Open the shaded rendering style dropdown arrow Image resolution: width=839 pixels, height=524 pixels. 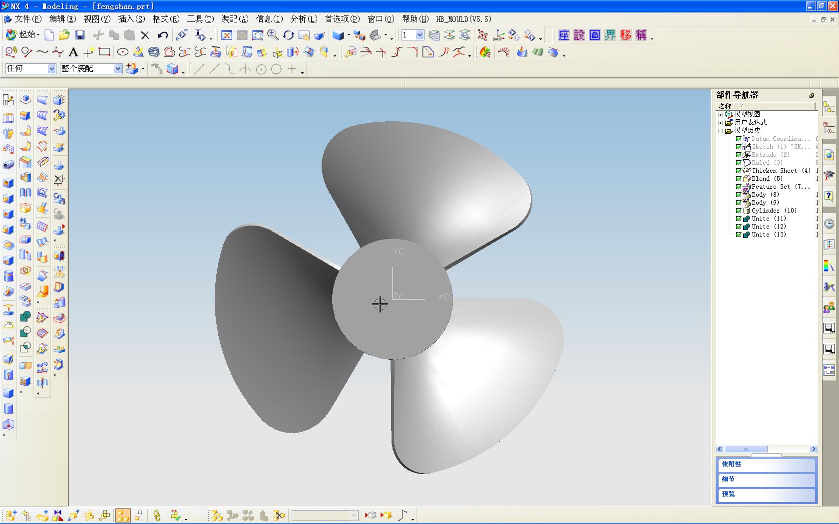tap(348, 35)
